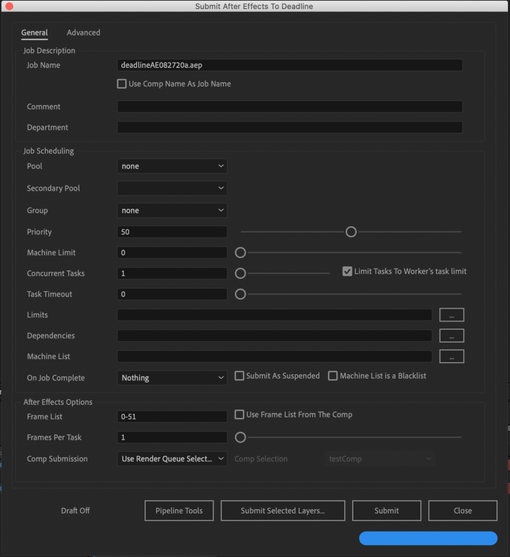Click the Draft Off label

(x=75, y=511)
